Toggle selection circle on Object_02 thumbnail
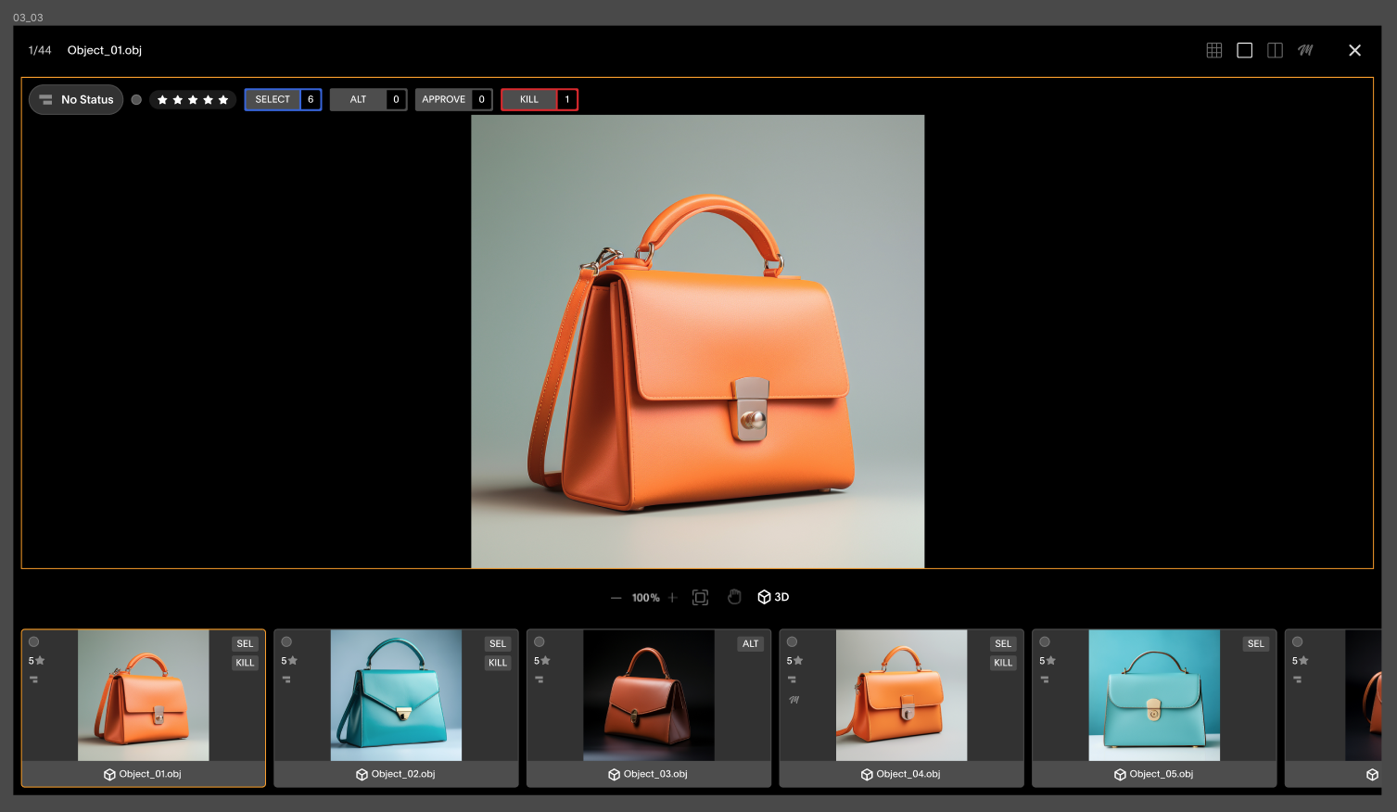 [286, 641]
